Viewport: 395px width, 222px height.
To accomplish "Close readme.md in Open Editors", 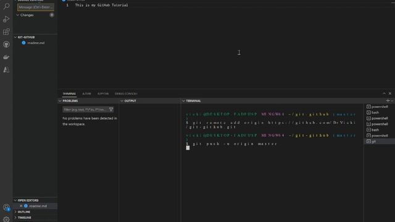I will pyautogui.click(x=21, y=206).
